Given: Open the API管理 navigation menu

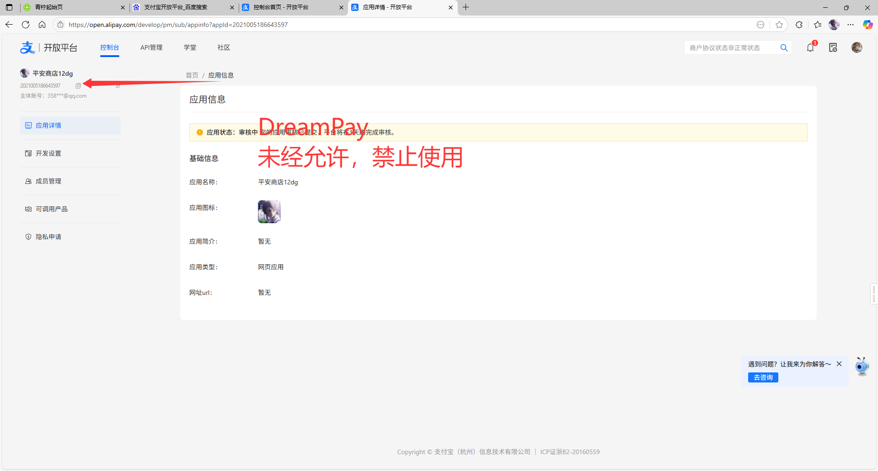Looking at the screenshot, I should point(151,47).
